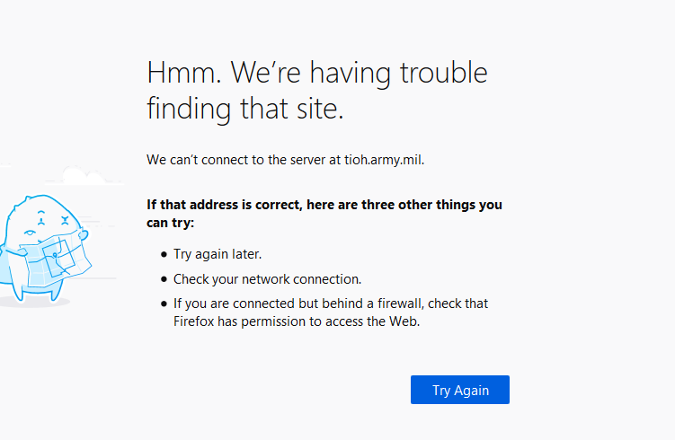Viewport: 675px width, 440px height.
Task: Click the 'Hmm. We're having trouble' heading
Action: (316, 72)
